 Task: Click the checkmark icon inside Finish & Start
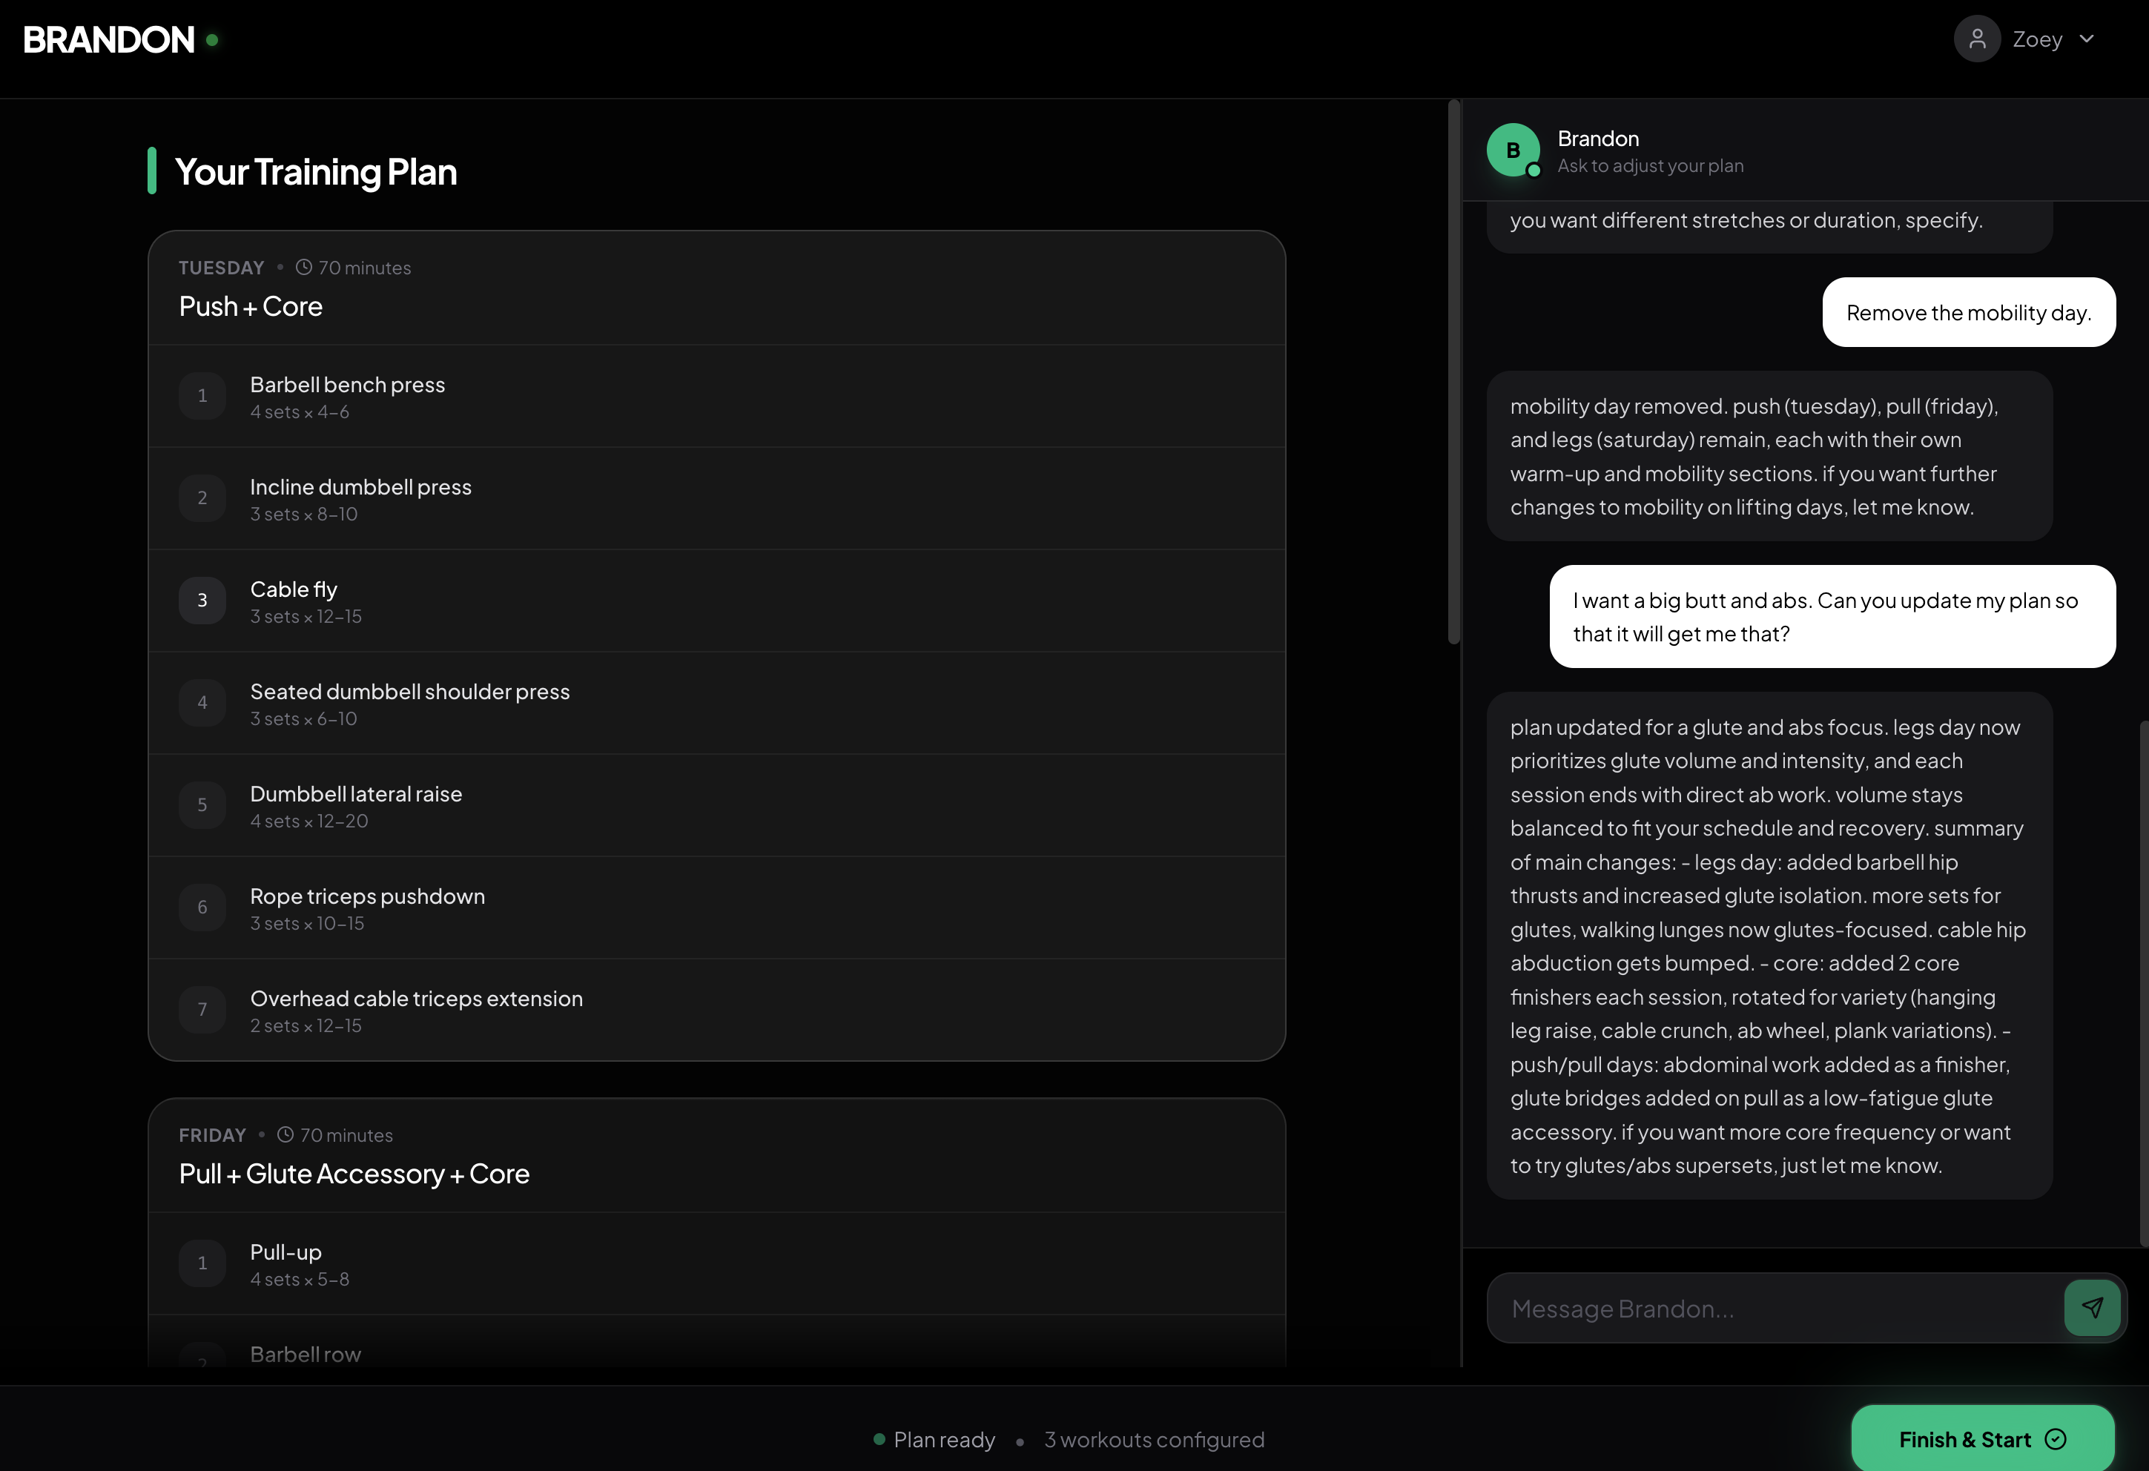pyautogui.click(x=2056, y=1440)
